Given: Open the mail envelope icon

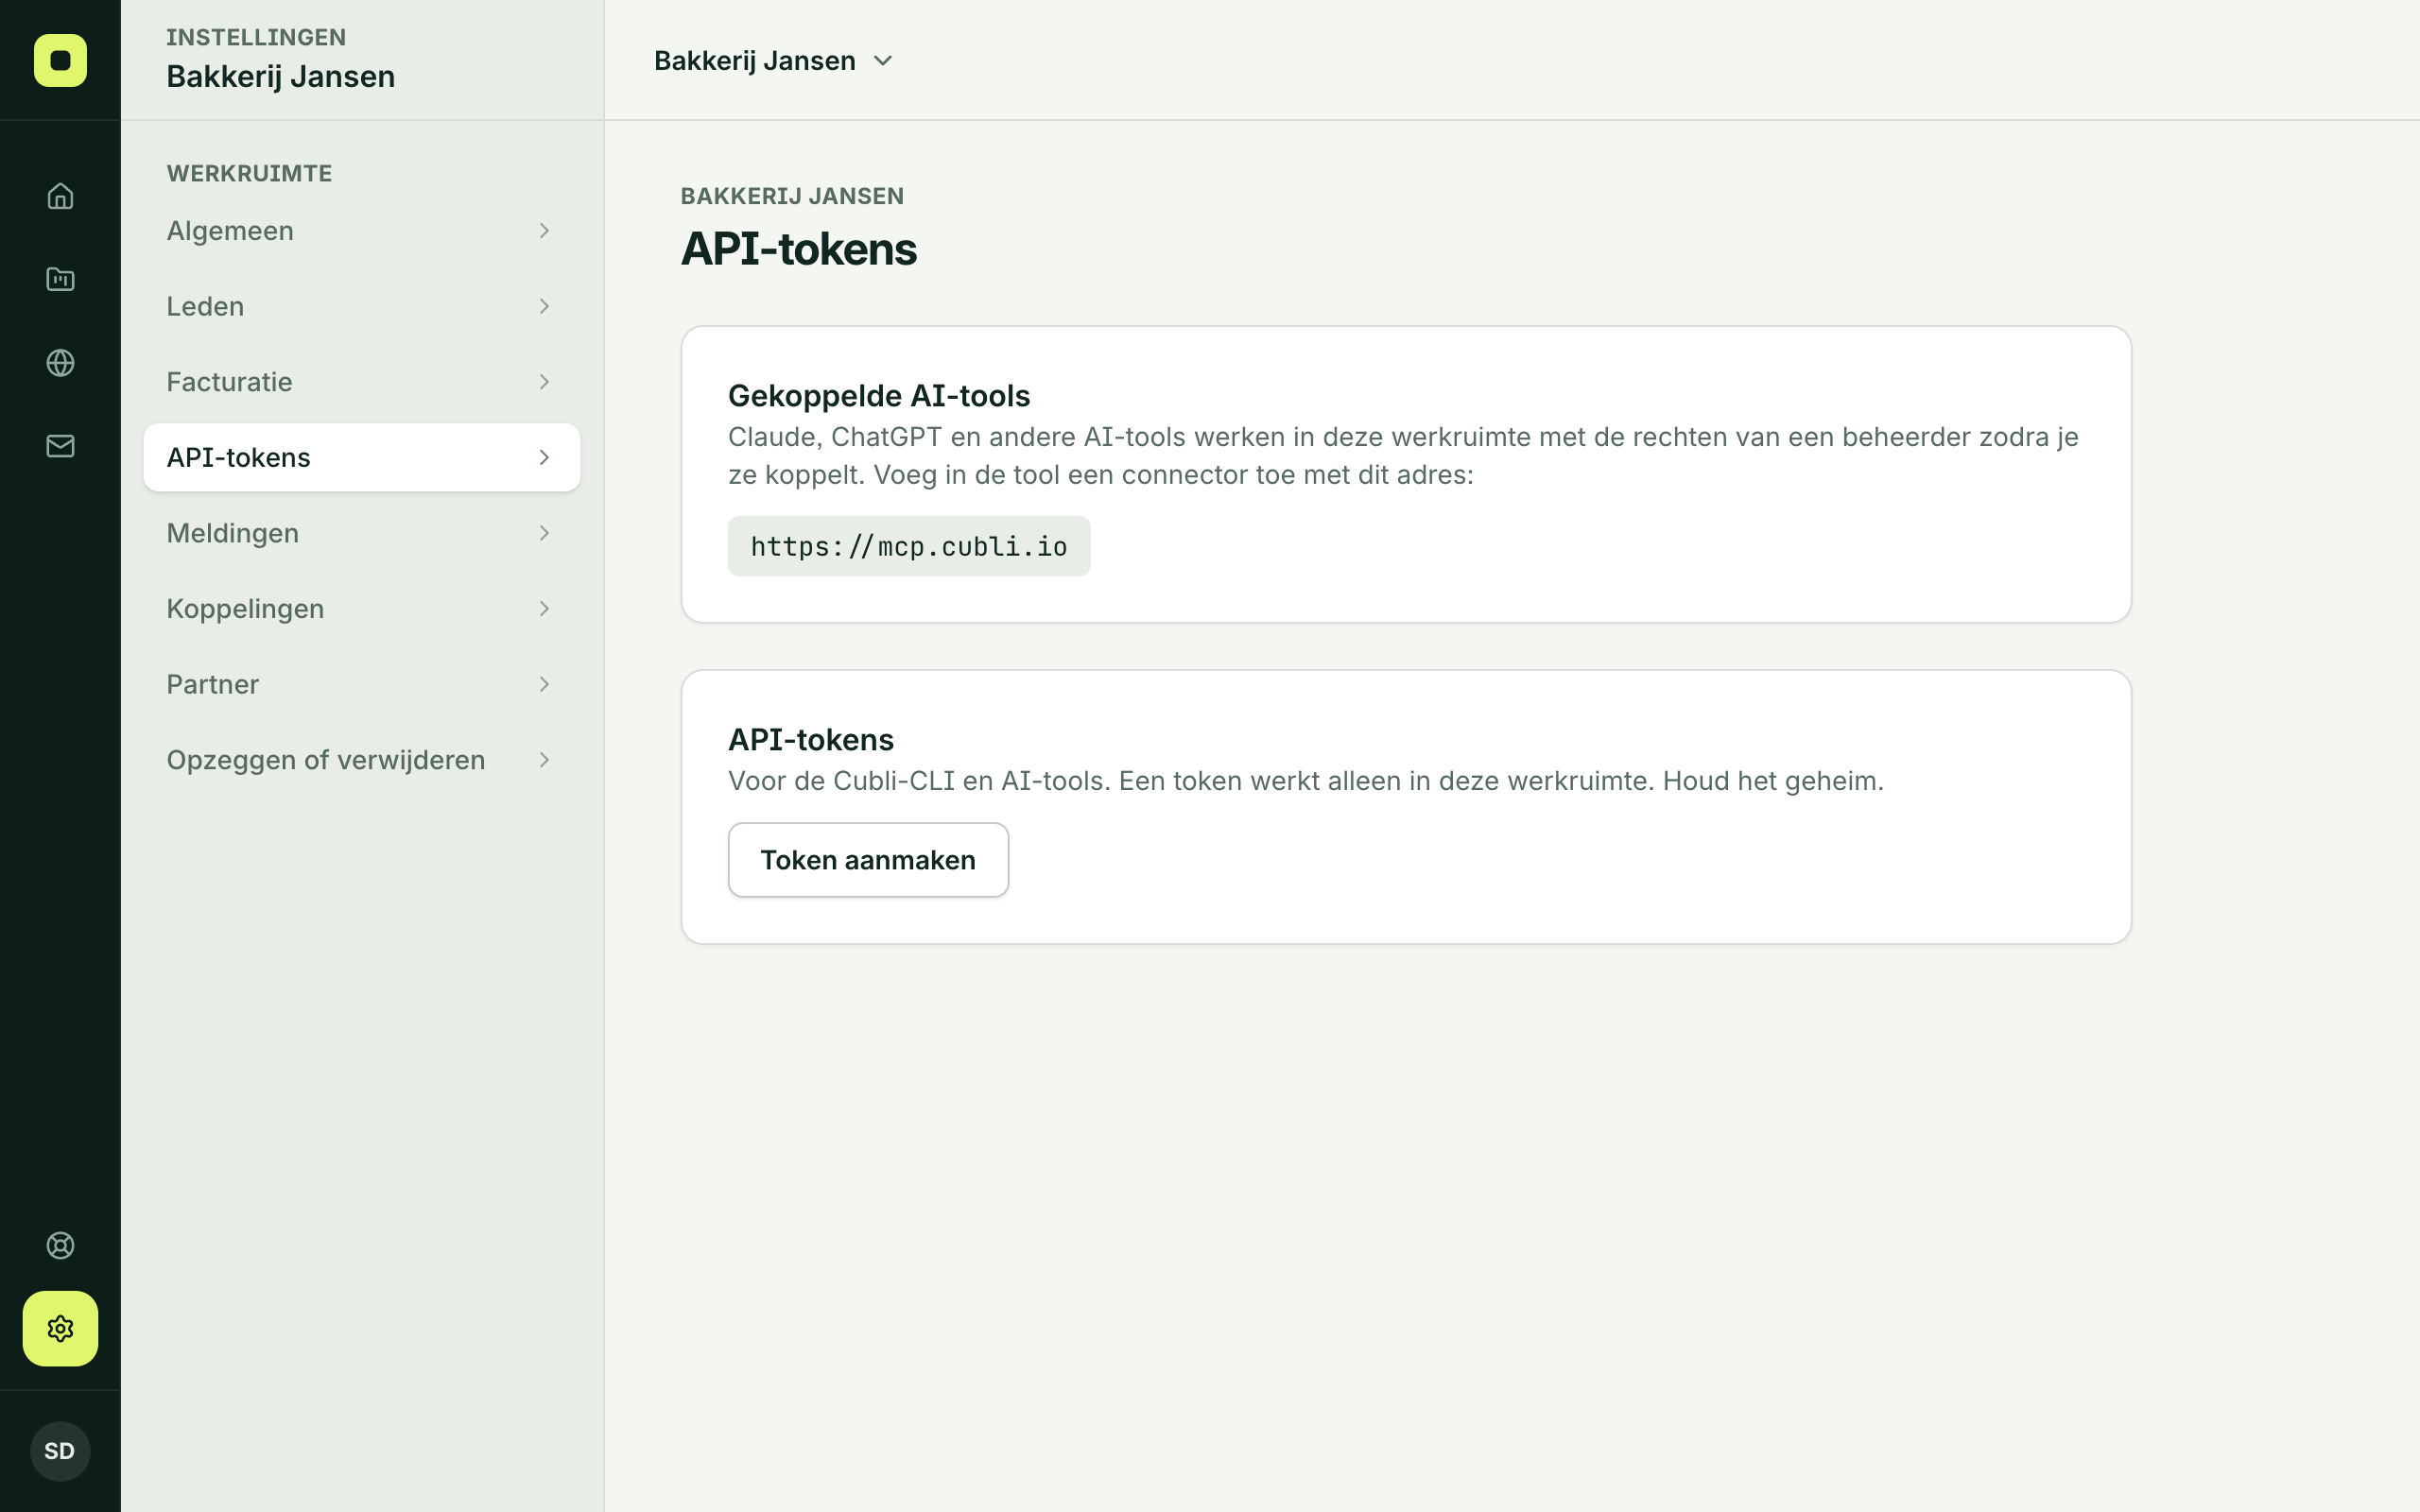Looking at the screenshot, I should (x=60, y=445).
